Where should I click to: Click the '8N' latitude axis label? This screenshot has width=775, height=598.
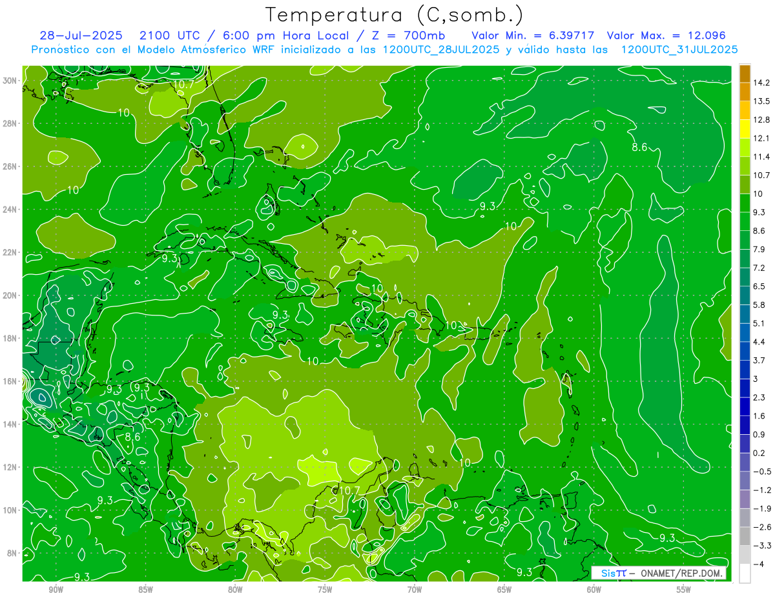point(12,553)
